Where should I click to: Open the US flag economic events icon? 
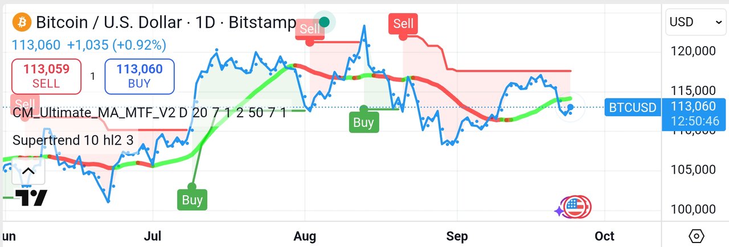tap(578, 208)
